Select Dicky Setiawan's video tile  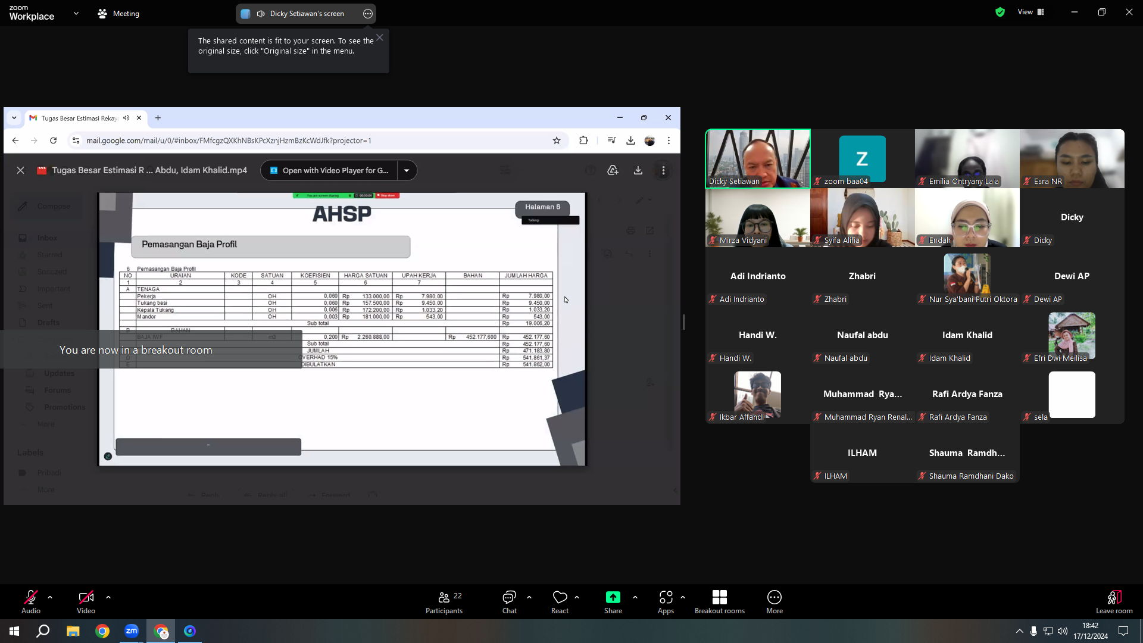pos(758,159)
